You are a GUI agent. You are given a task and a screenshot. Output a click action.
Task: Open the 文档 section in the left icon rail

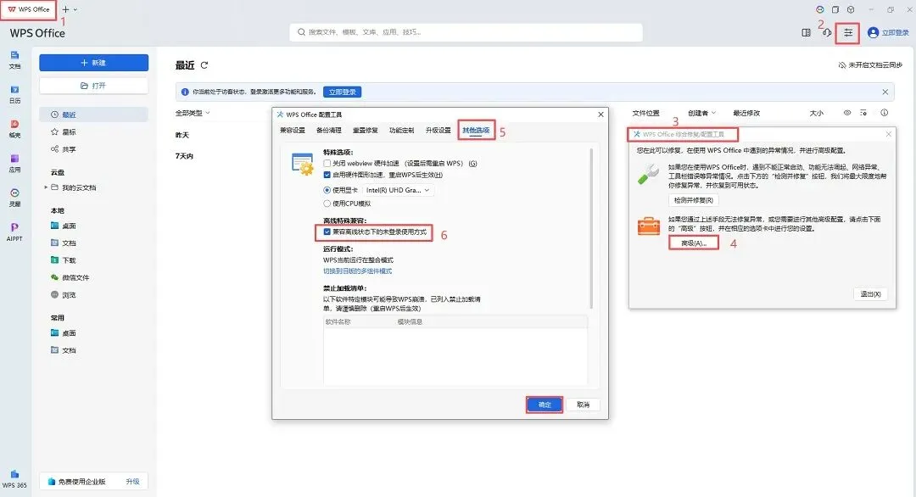point(14,59)
